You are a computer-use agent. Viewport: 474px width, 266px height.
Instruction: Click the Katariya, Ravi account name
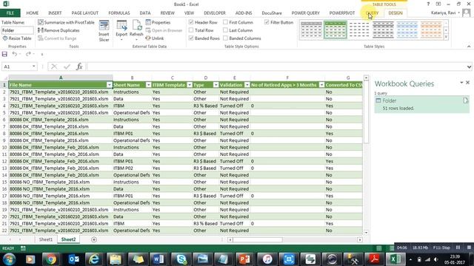point(444,13)
